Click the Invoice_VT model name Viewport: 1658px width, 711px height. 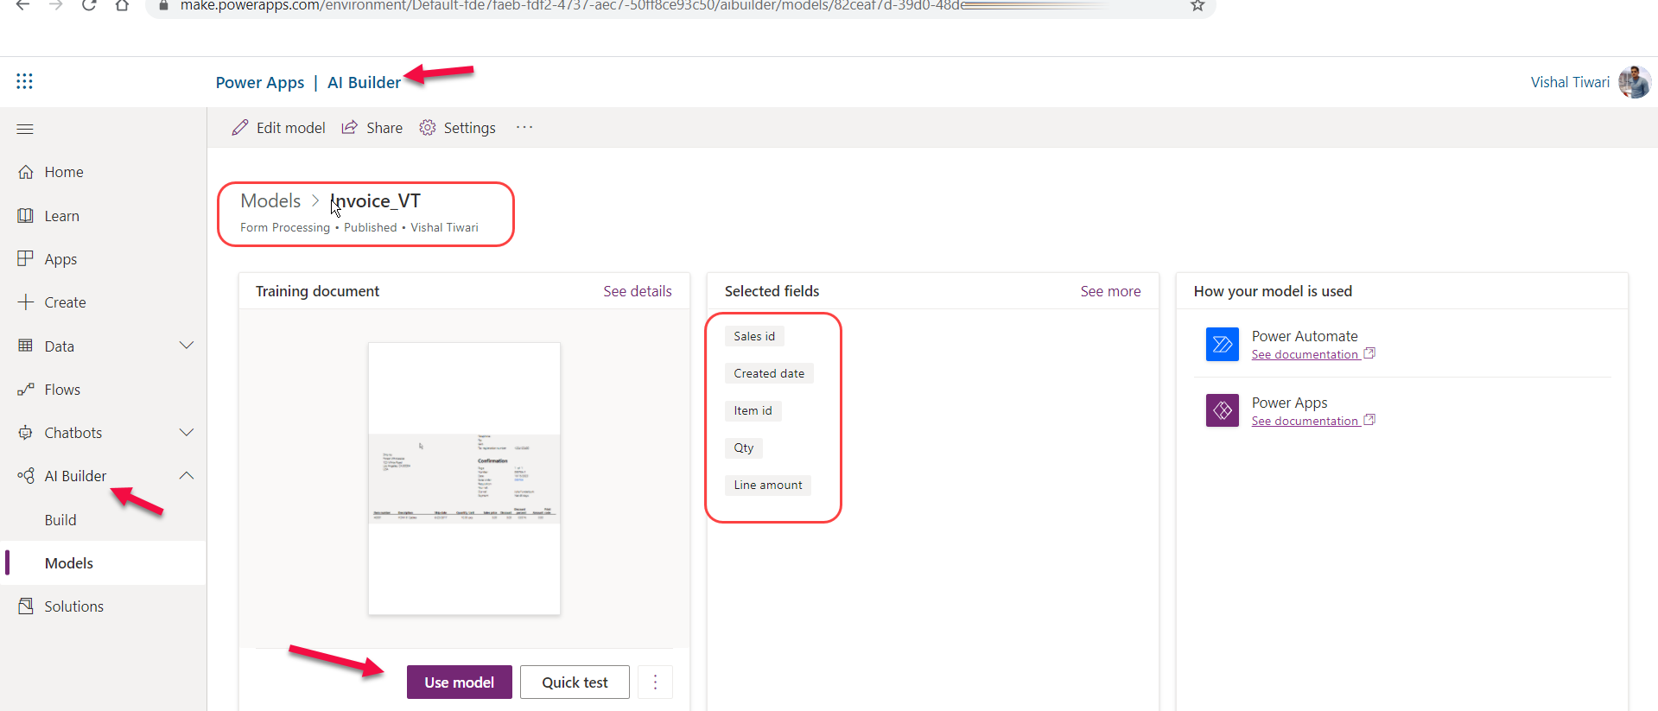pos(375,200)
